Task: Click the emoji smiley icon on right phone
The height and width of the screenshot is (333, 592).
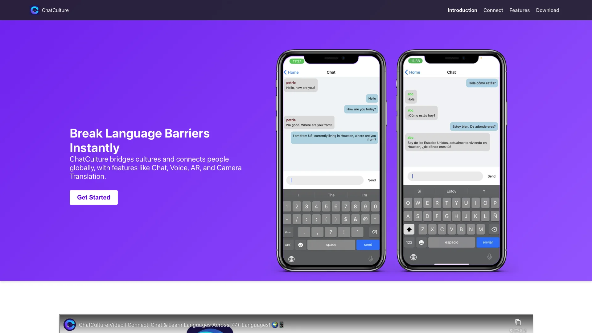Action: (421, 242)
